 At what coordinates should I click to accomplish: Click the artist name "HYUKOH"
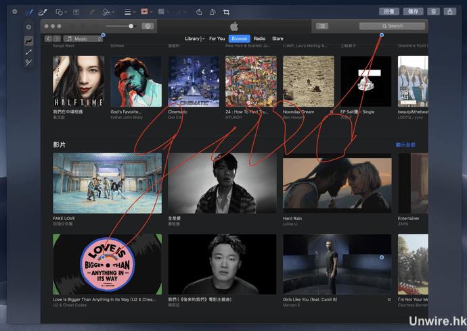coord(234,118)
